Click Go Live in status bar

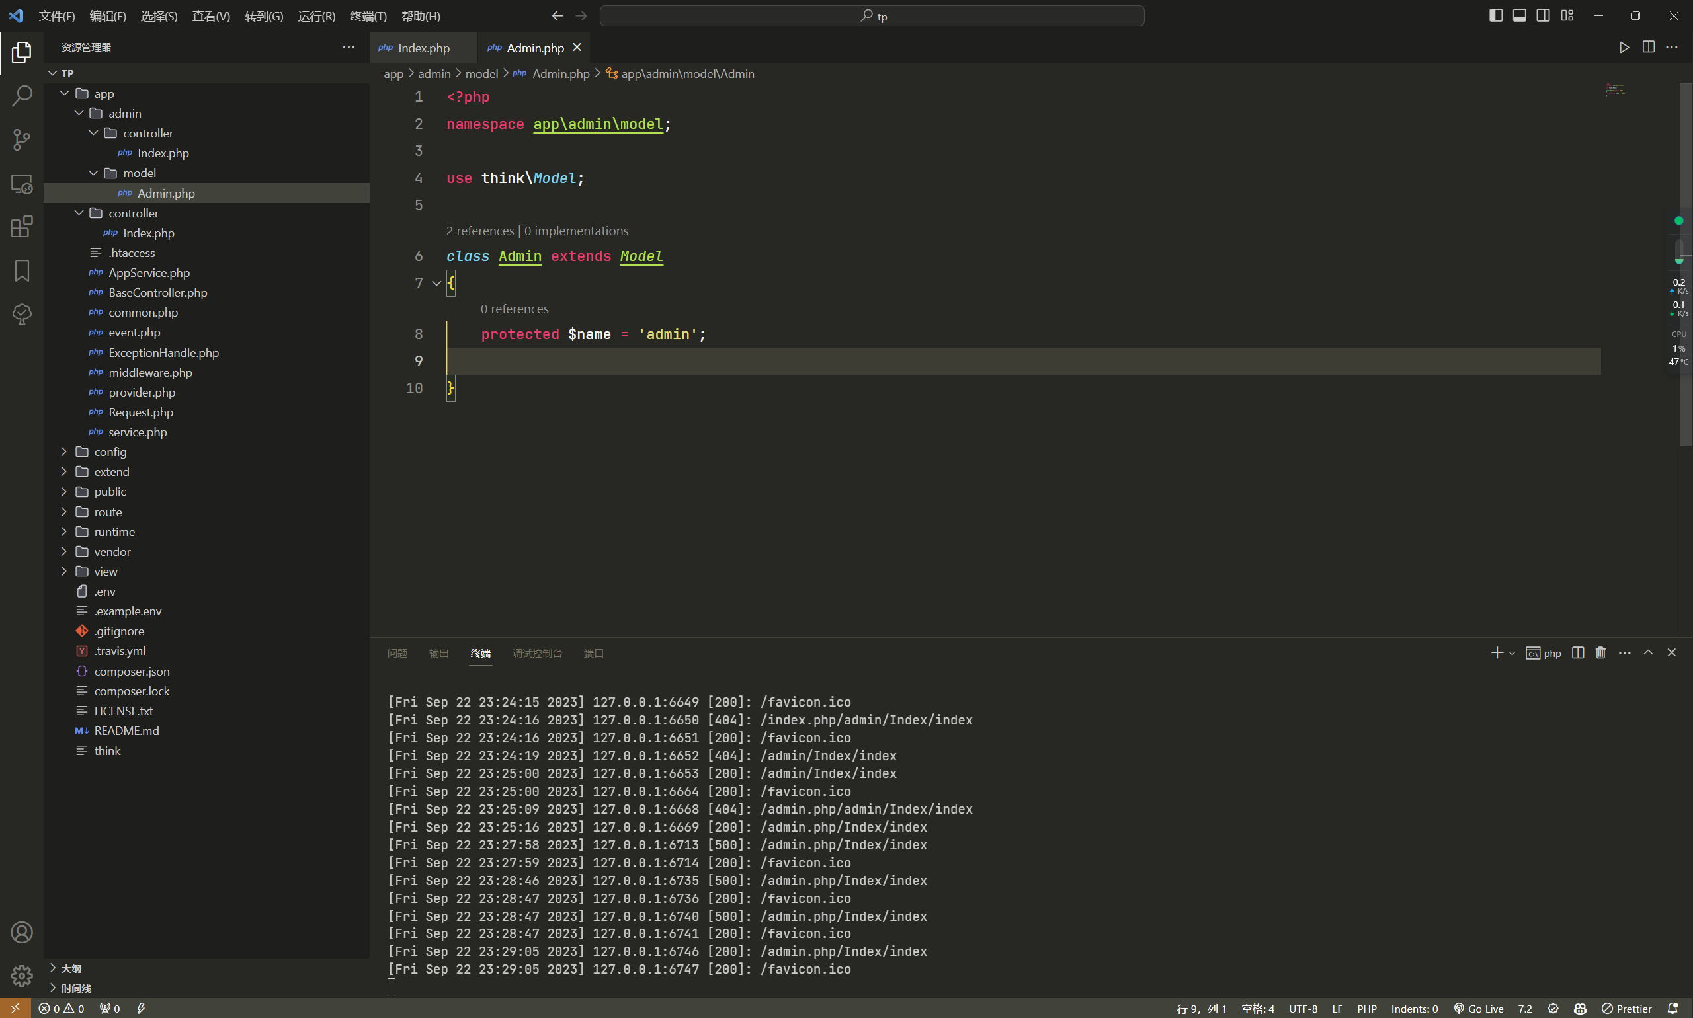click(x=1478, y=1008)
